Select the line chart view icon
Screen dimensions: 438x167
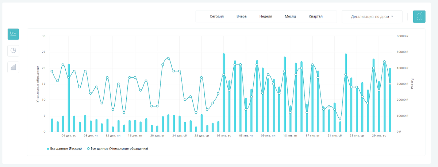(13, 34)
